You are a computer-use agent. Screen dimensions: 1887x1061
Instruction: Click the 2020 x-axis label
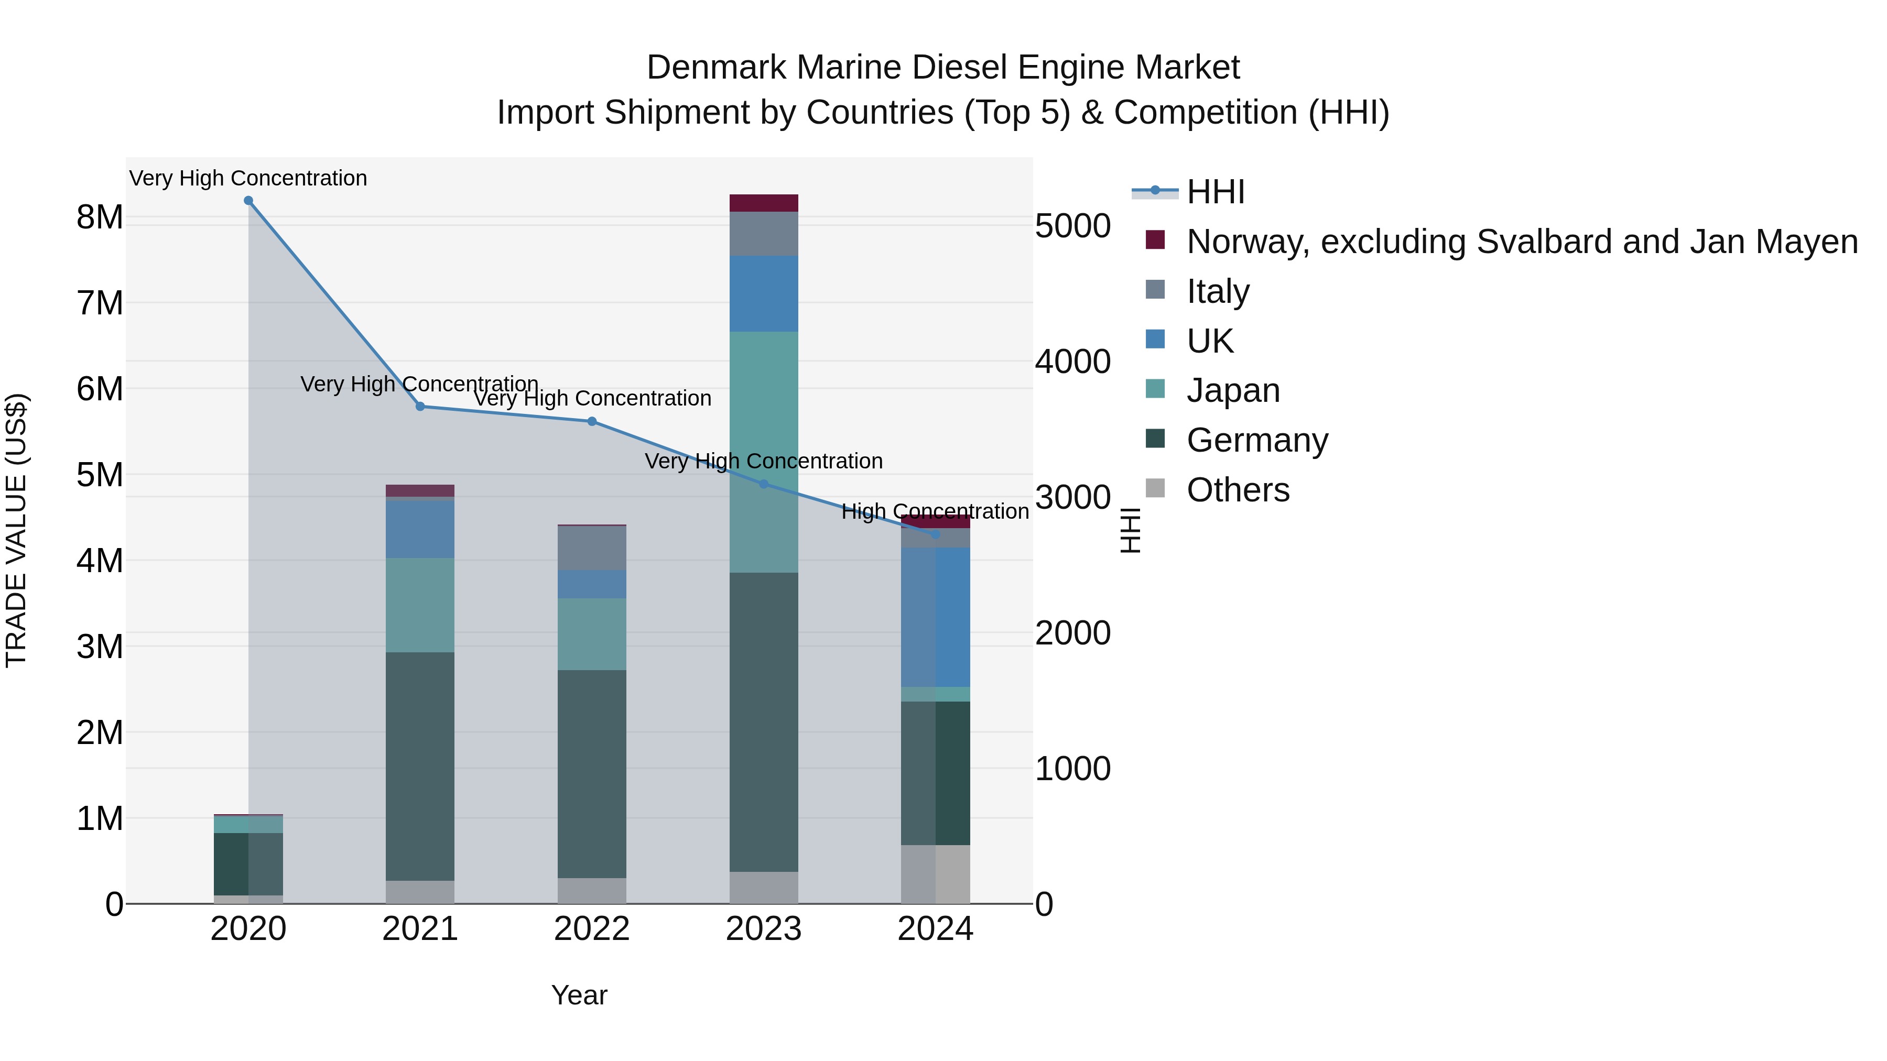point(248,929)
